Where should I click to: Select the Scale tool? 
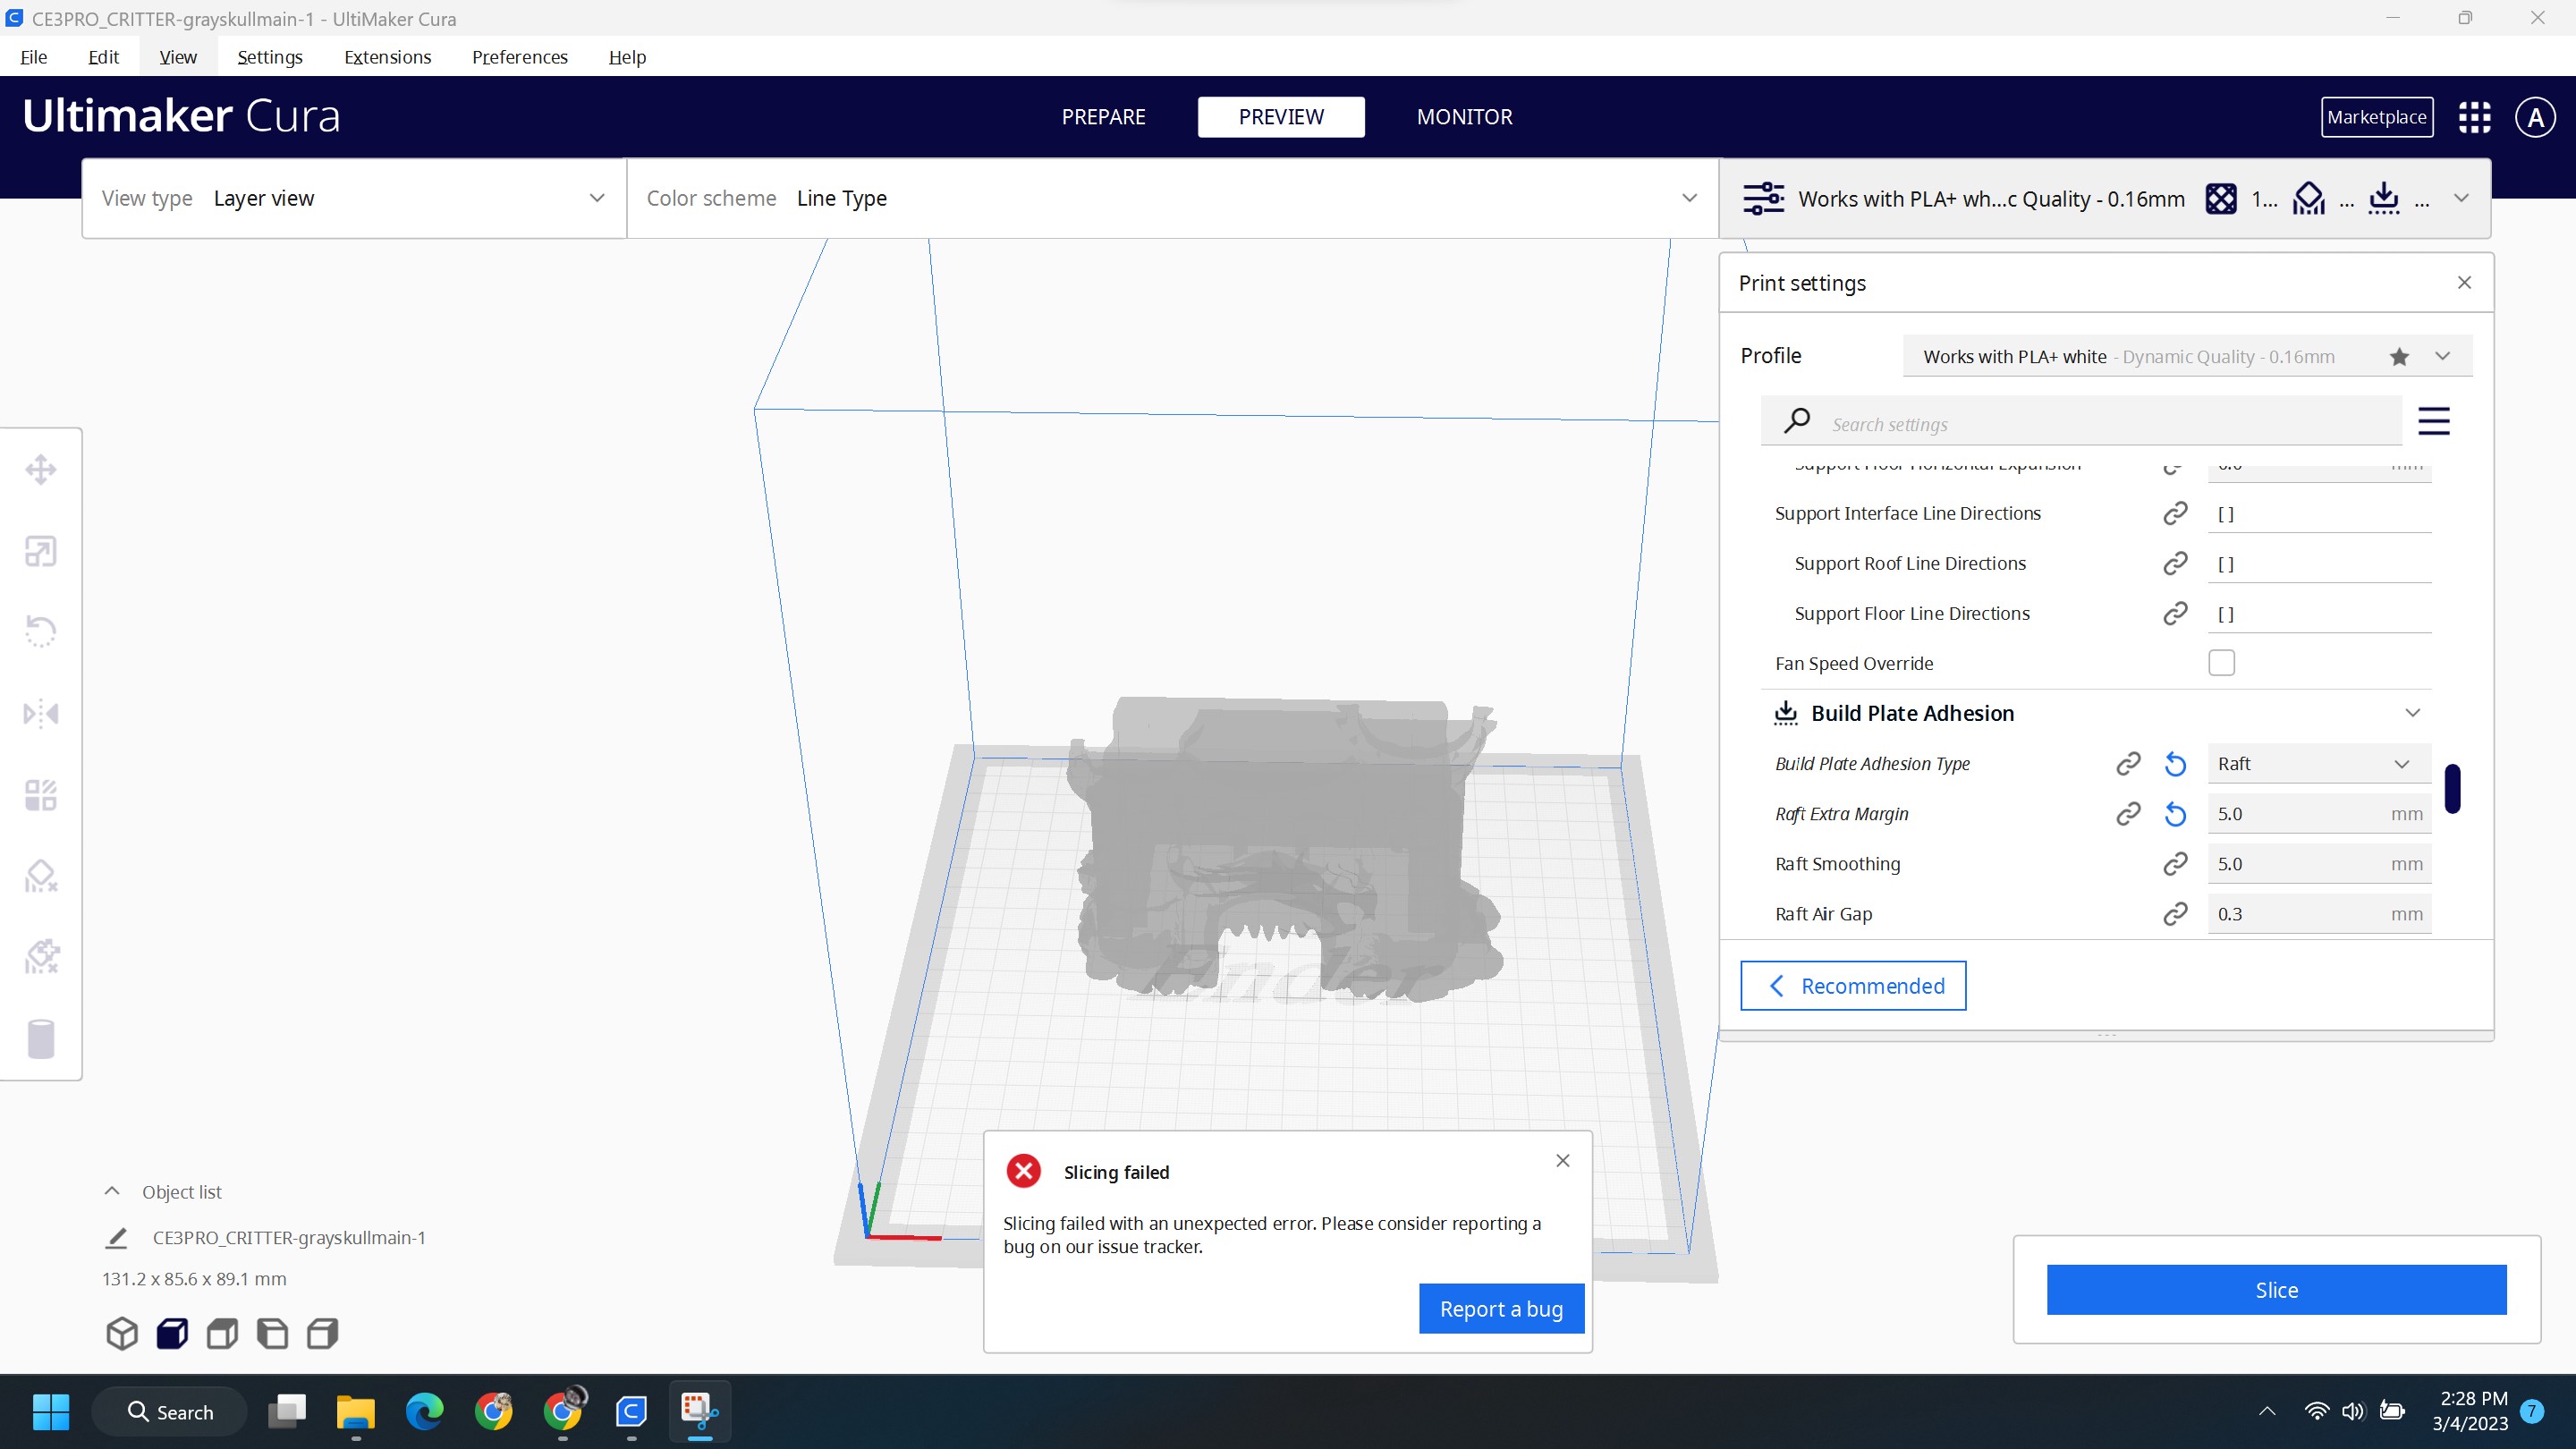tap(40, 551)
